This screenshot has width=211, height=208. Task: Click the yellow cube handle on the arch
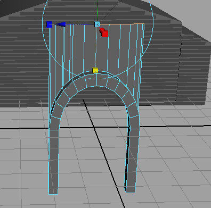95,70
